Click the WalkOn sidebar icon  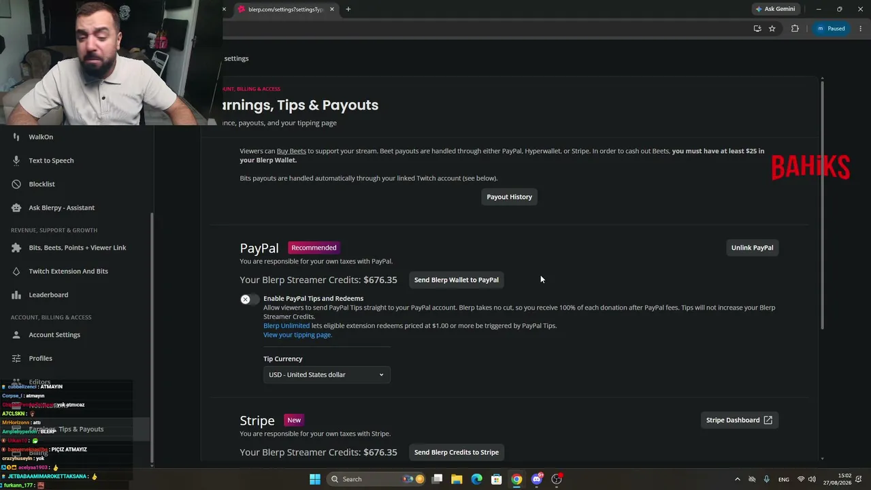(x=16, y=137)
